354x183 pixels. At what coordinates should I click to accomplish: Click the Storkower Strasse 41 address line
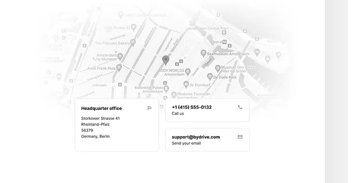(x=101, y=118)
